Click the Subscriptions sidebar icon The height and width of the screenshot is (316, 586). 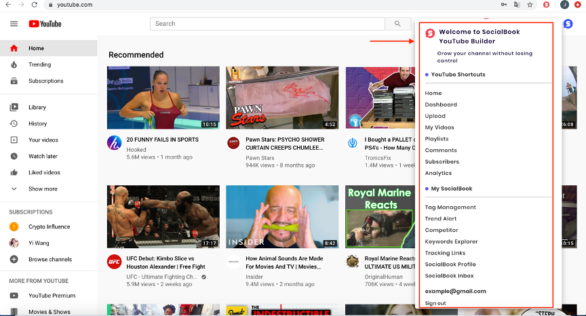pyautogui.click(x=14, y=81)
